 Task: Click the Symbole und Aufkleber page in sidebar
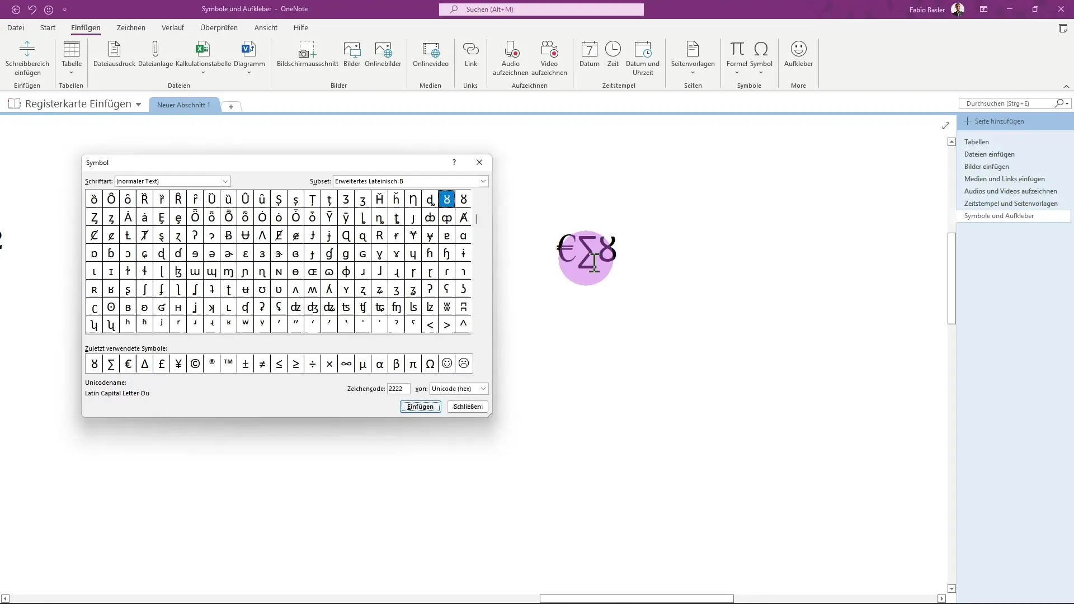pyautogui.click(x=1001, y=215)
